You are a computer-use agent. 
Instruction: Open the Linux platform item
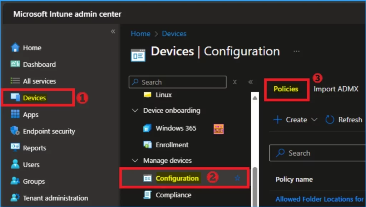tap(158, 95)
